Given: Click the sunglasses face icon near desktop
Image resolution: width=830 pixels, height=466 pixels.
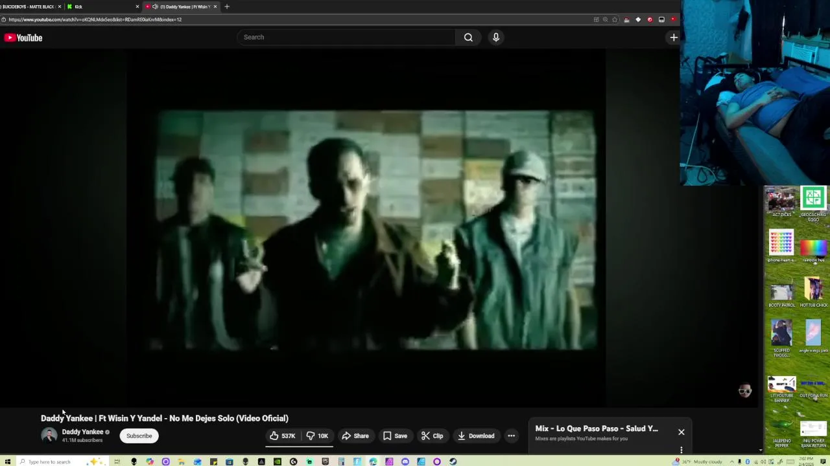Looking at the screenshot, I should tap(744, 390).
